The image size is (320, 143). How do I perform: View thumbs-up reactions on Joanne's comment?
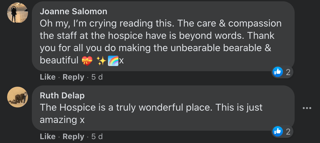tap(277, 72)
